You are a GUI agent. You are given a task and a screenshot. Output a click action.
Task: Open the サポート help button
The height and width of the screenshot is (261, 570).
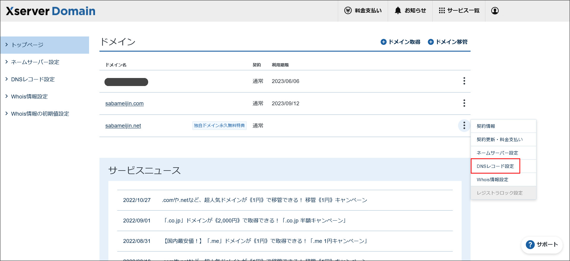(542, 245)
